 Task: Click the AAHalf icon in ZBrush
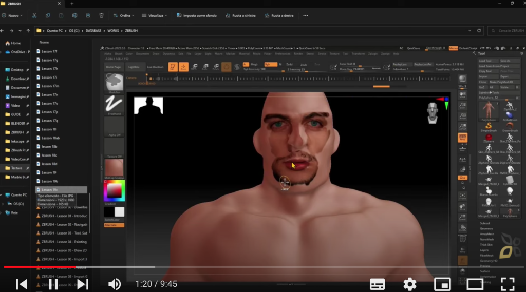pyautogui.click(x=462, y=127)
